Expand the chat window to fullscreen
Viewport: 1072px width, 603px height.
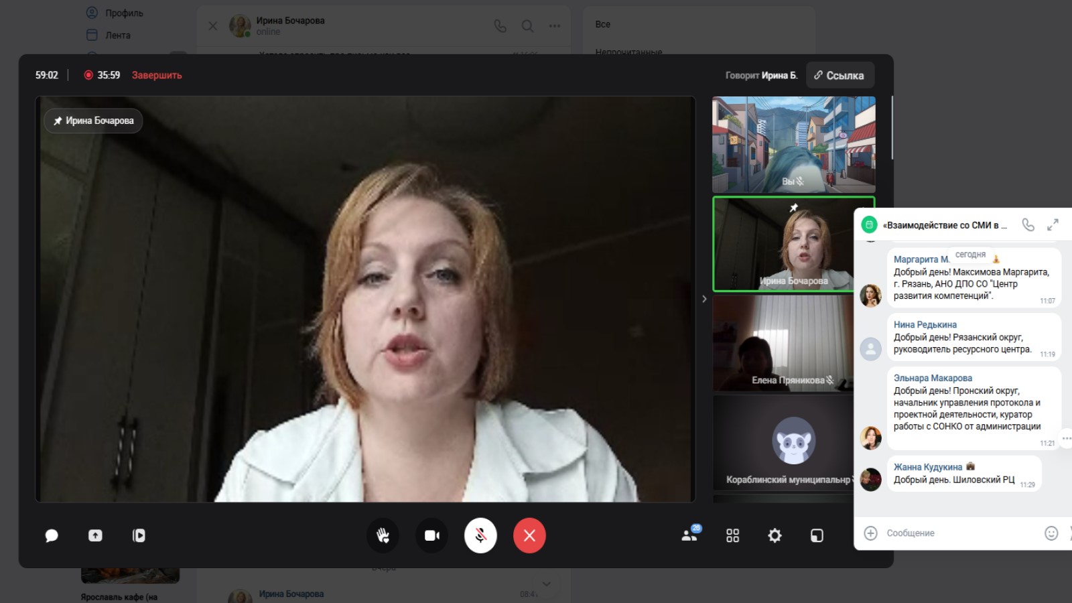[1053, 225]
